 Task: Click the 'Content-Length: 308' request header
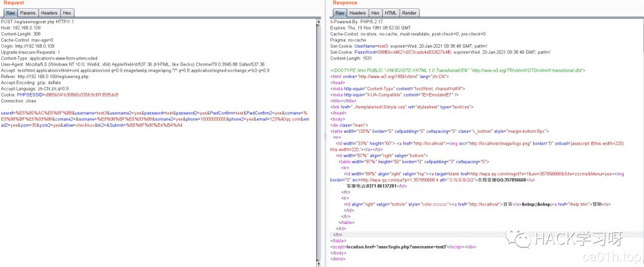20,34
